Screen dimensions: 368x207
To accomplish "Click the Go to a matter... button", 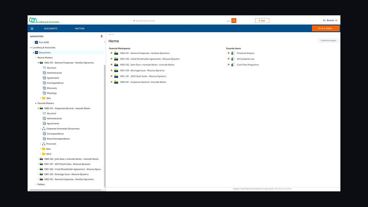I will (326, 29).
